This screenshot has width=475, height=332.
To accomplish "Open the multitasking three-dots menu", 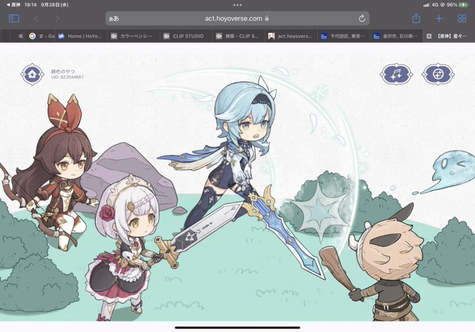I will click(x=237, y=5).
